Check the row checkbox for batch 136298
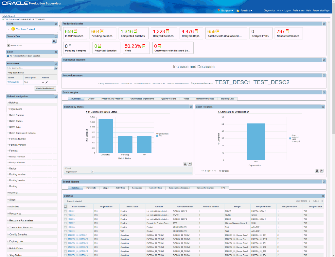 pyautogui.click(x=65, y=227)
